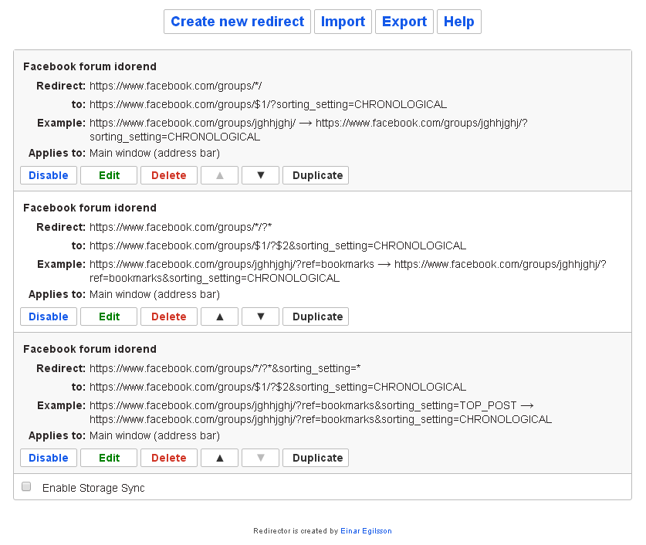Edit the second Facebook redirect
Image resolution: width=646 pixels, height=545 pixels.
point(109,317)
